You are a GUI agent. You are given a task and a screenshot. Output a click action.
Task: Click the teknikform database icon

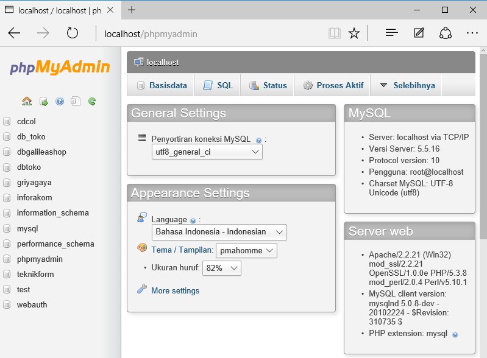7,274
